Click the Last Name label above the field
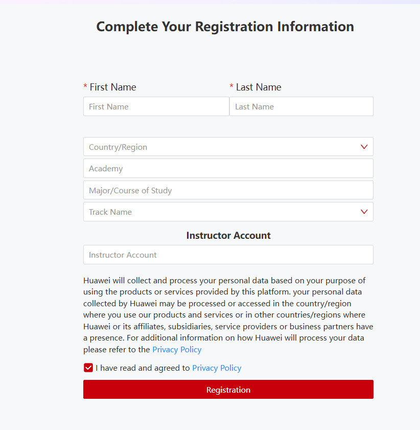The height and width of the screenshot is (430, 420). 259,87
